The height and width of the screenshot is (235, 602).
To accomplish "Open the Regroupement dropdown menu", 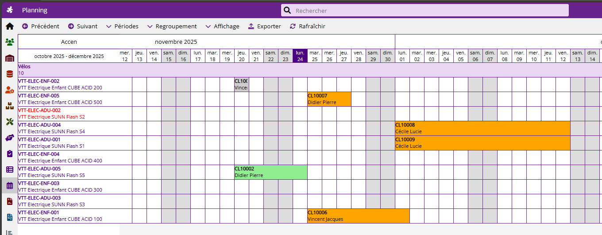I will click(172, 27).
